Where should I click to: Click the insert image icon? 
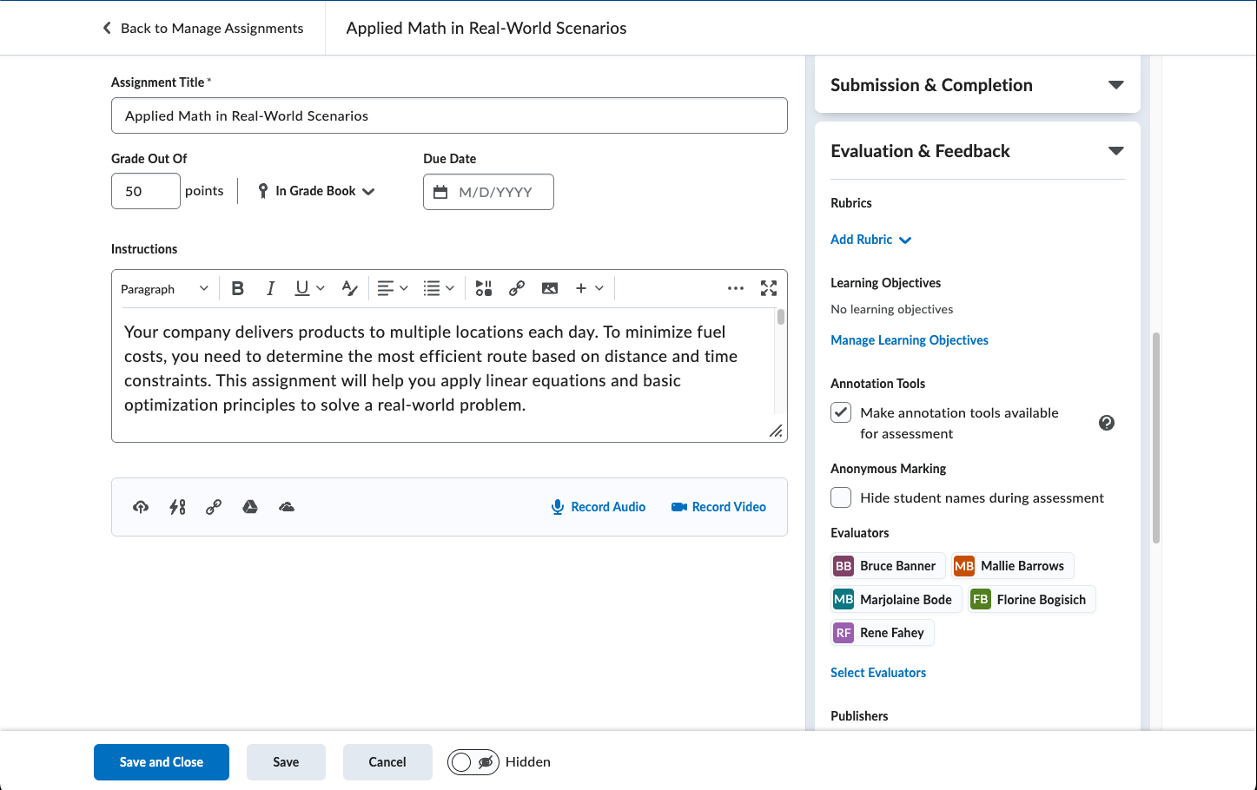(x=549, y=289)
